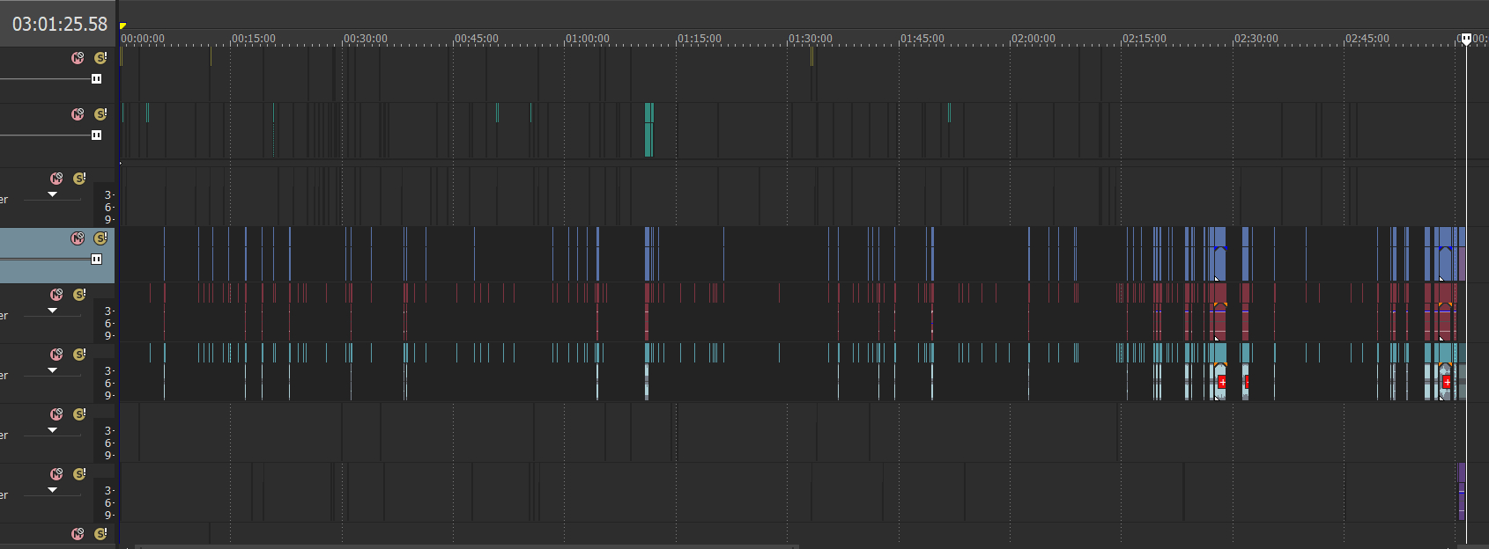Screen dimensions: 1489x549
Task: Toggle mute on the red-clip audio track
Action: tap(56, 295)
